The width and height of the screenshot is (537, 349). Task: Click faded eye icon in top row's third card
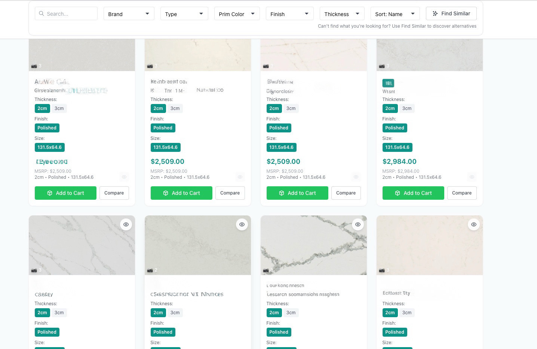(x=356, y=177)
